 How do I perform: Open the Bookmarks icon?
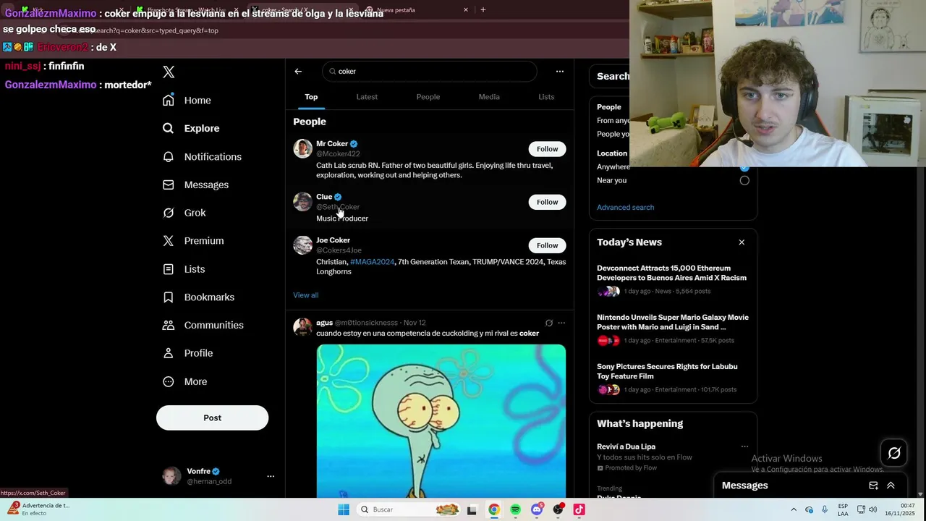tap(169, 297)
